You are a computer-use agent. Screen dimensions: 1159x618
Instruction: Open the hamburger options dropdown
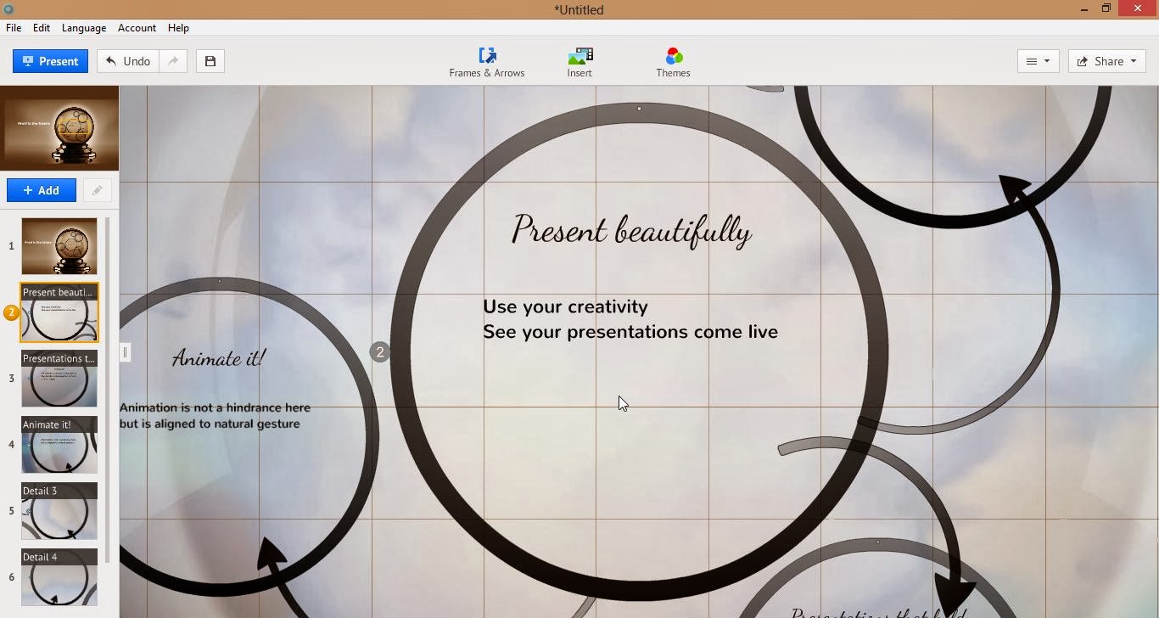tap(1038, 61)
